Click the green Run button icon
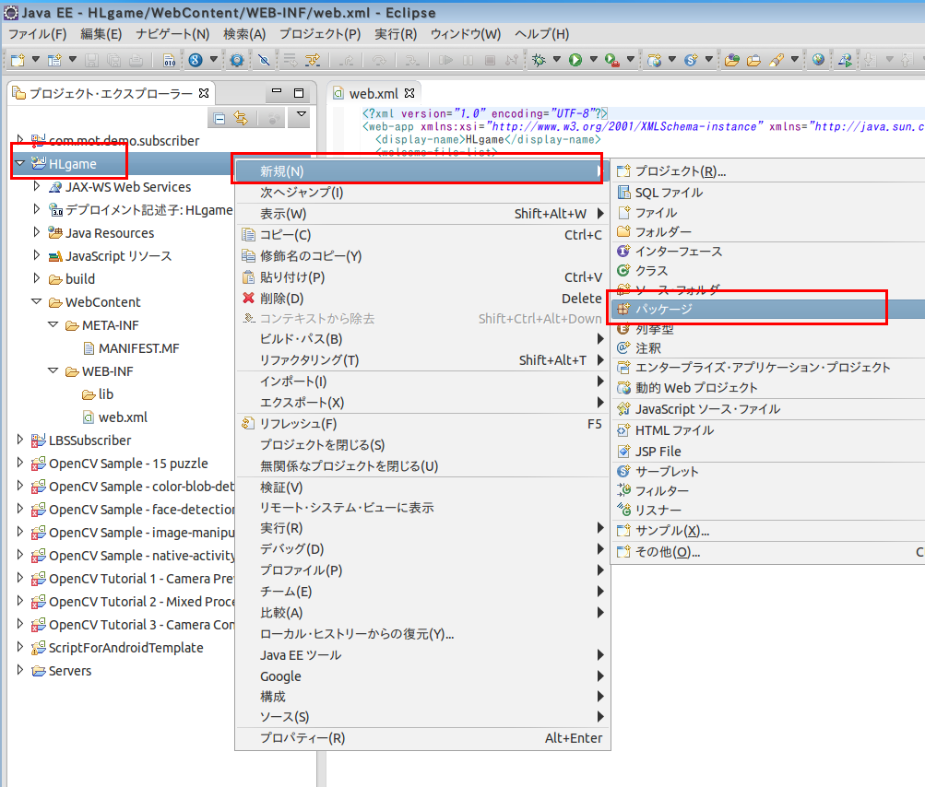Image resolution: width=925 pixels, height=787 pixels. 575,60
